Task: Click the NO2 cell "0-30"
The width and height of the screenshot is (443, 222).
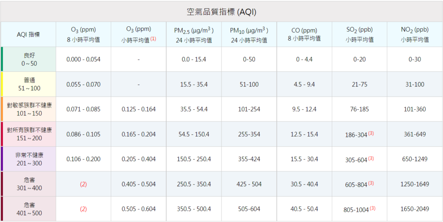Action: 415,60
